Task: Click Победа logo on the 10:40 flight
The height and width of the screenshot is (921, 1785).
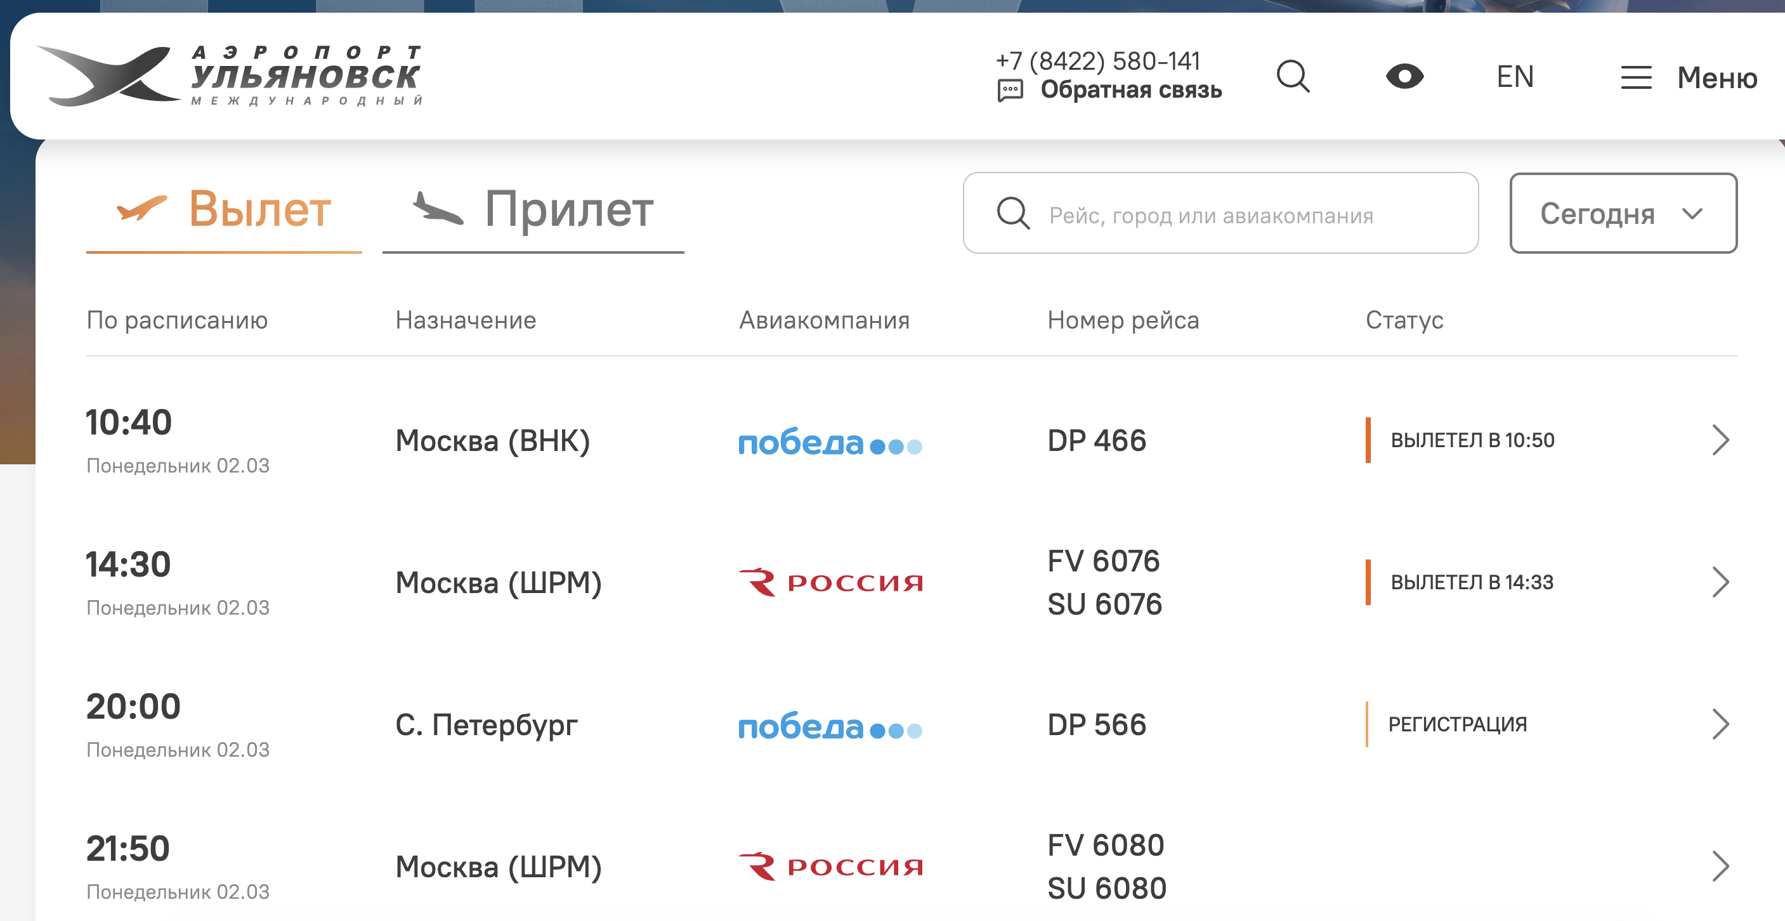Action: (x=830, y=442)
